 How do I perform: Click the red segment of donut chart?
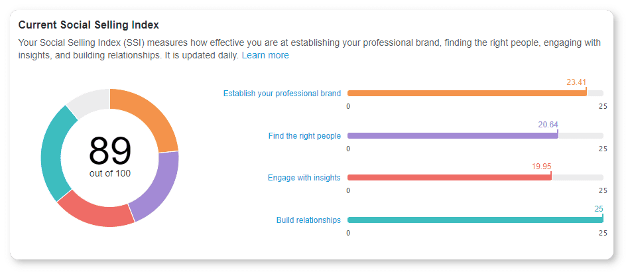tap(96, 212)
